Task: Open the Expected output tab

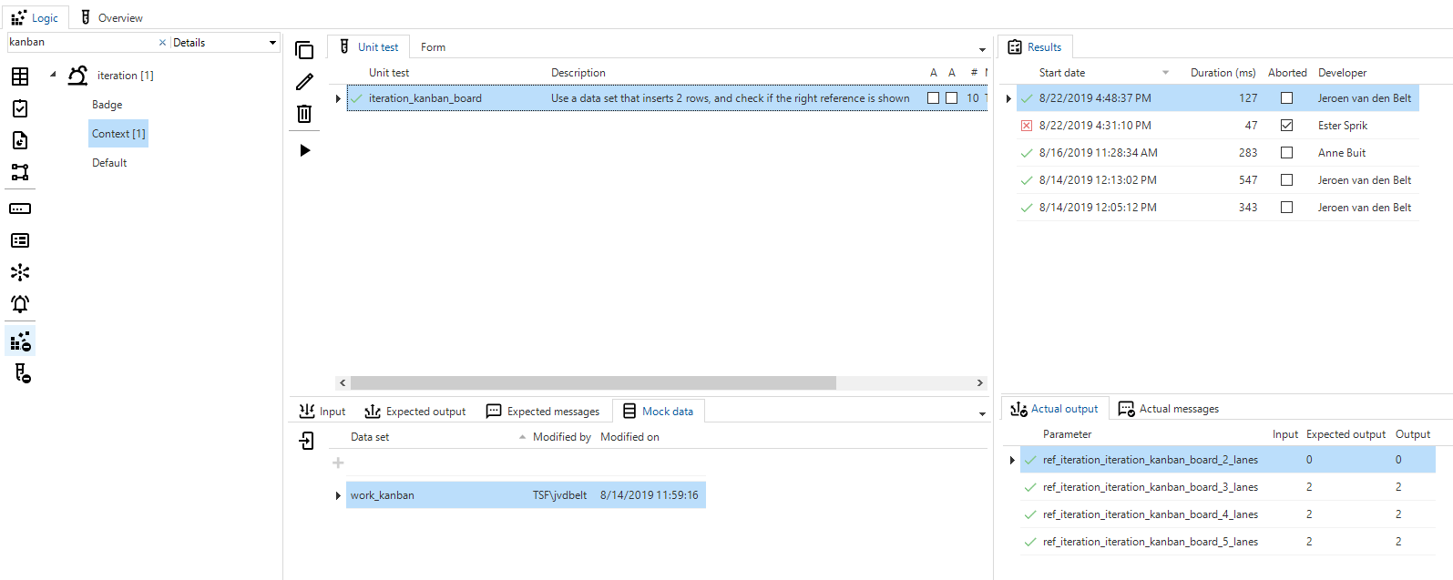Action: [415, 412]
